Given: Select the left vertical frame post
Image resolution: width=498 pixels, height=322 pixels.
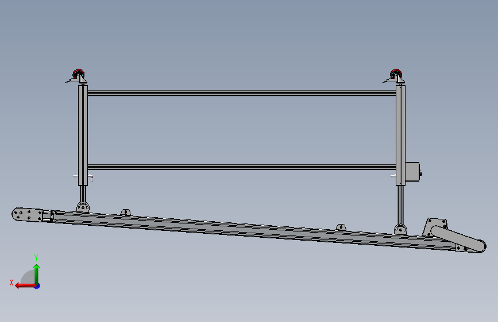Looking at the screenshot, I should (x=83, y=135).
